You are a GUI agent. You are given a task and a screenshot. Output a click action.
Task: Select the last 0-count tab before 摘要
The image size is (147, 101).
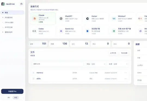(x=122, y=44)
